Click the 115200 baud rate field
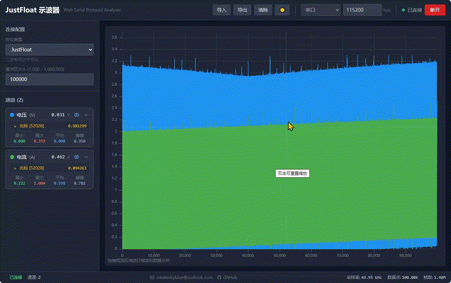The height and width of the screenshot is (283, 451). coord(361,10)
